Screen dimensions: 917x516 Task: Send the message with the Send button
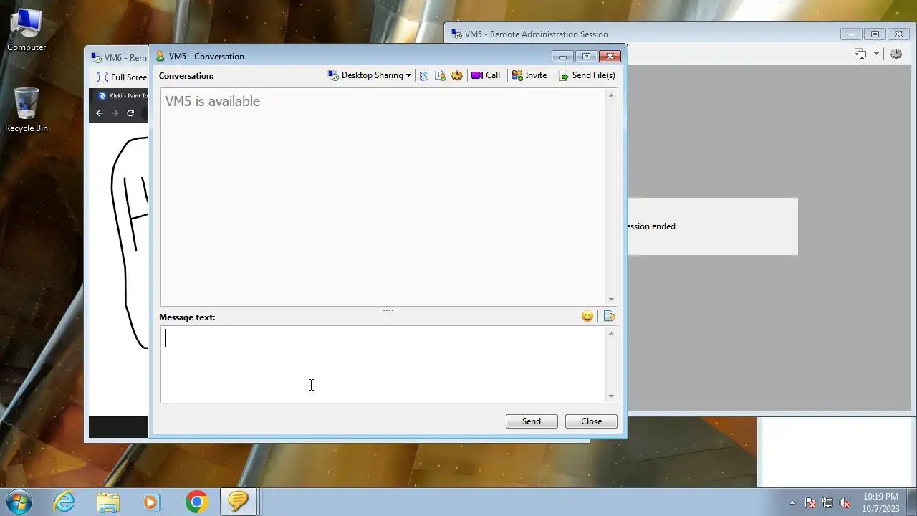point(532,421)
